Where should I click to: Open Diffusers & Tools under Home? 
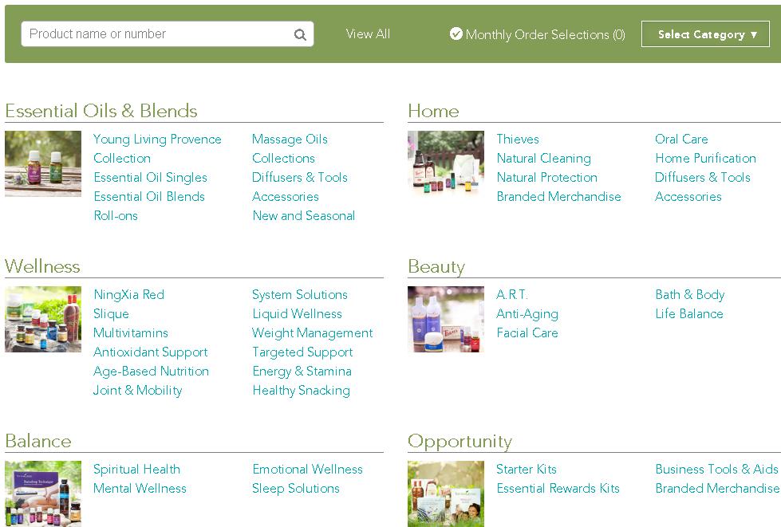click(x=702, y=177)
